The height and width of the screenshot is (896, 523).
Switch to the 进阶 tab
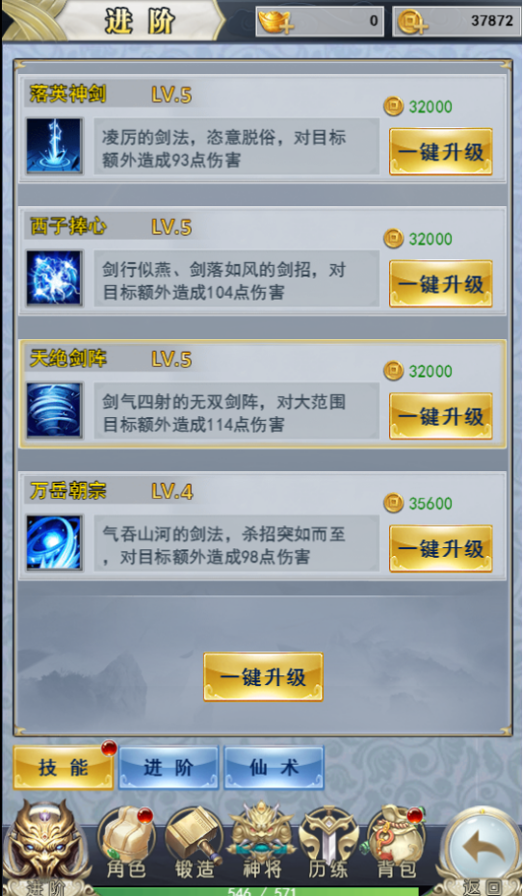coord(169,768)
